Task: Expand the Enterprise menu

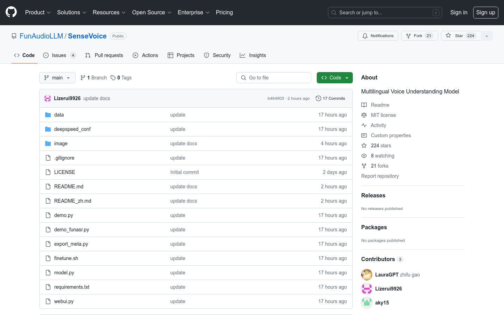Action: point(194,13)
